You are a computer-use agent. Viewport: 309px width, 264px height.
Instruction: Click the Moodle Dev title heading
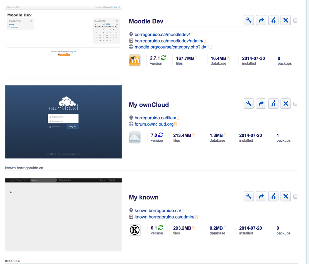point(146,21)
